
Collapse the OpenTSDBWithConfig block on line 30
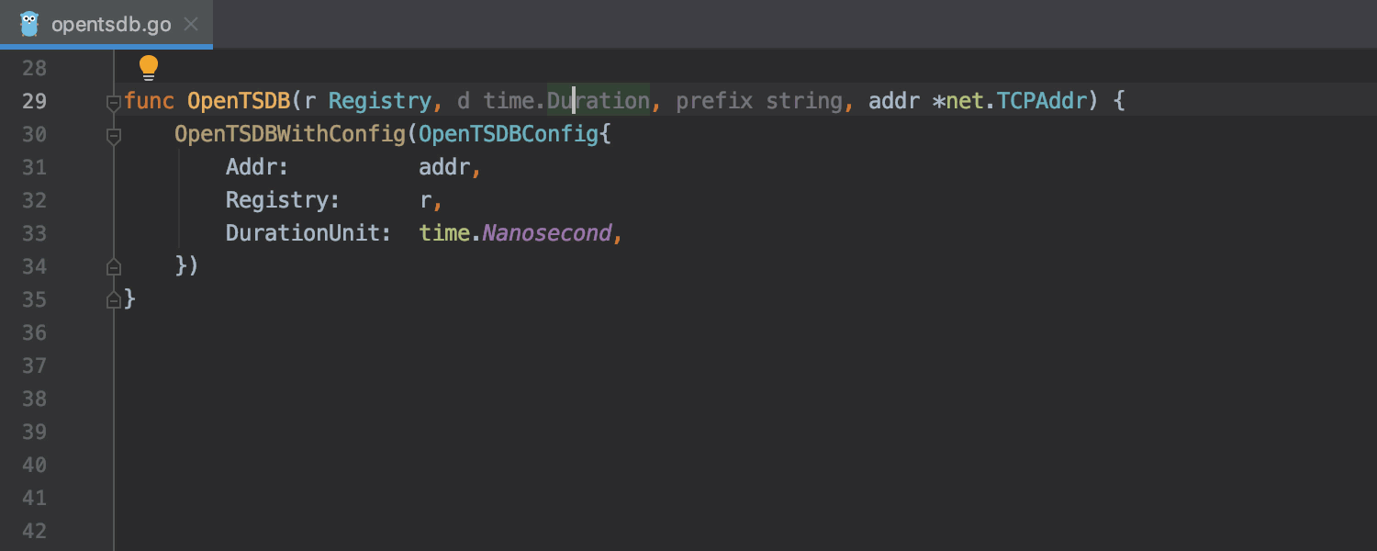coord(114,137)
